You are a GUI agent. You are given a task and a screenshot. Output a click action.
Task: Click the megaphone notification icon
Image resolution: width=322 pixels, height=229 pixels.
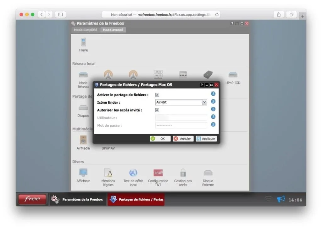(x=281, y=199)
